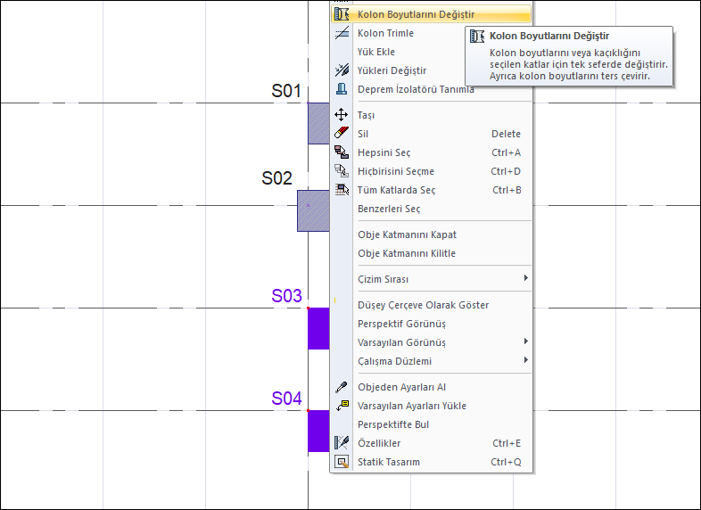Click the Sil eraser icon
The image size is (701, 510).
342,134
